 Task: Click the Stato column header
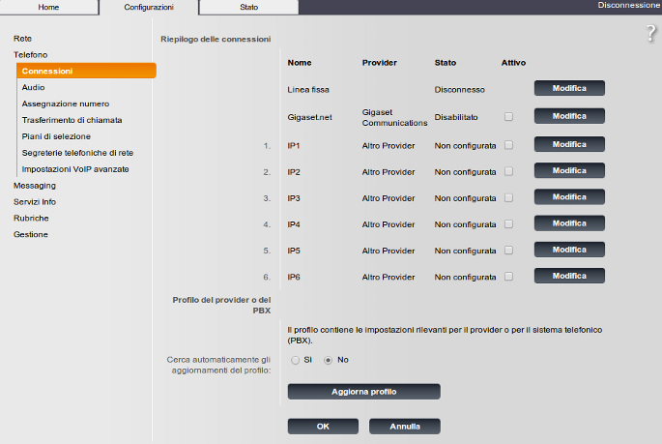(x=445, y=63)
